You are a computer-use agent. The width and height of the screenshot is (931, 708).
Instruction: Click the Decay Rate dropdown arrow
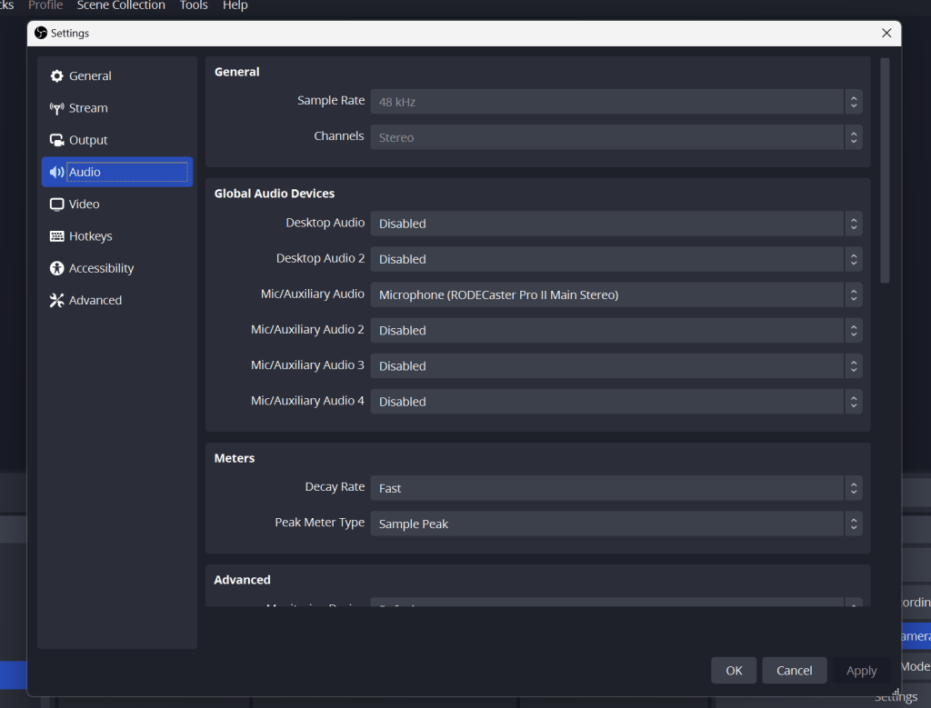(x=854, y=488)
